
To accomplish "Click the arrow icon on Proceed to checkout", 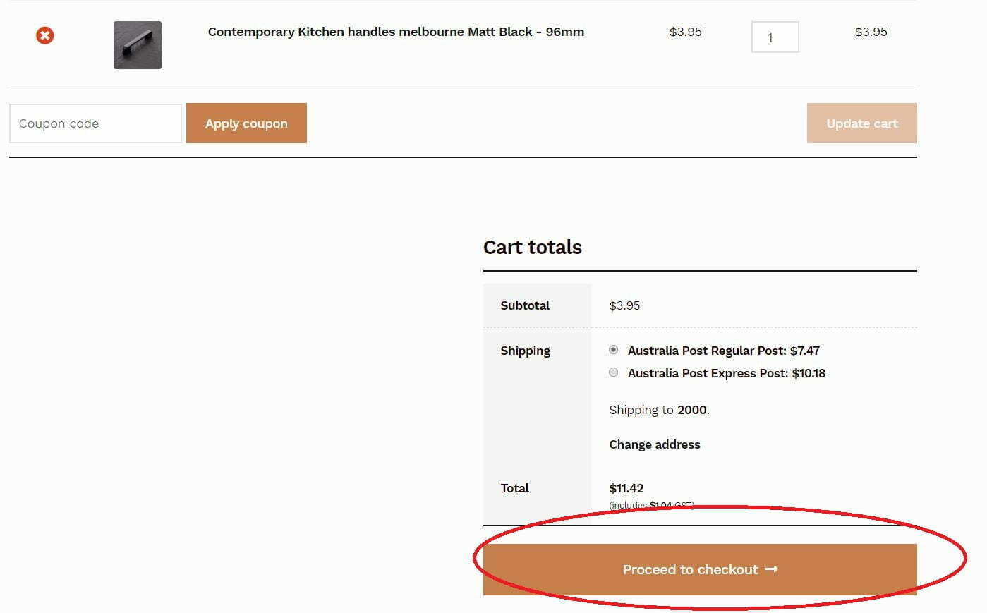I will click(772, 569).
